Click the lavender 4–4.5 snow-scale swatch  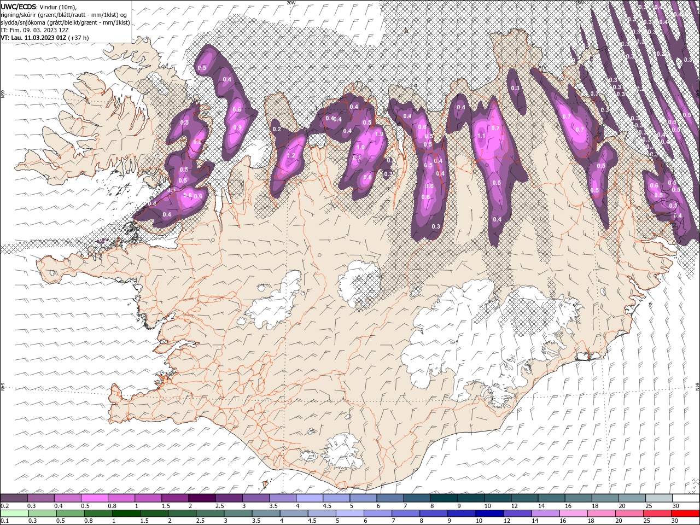[310, 498]
